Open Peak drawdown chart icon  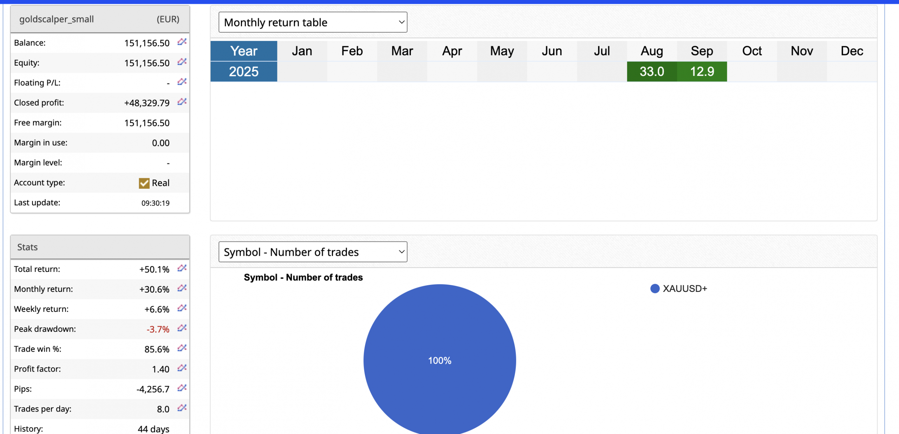(x=182, y=328)
